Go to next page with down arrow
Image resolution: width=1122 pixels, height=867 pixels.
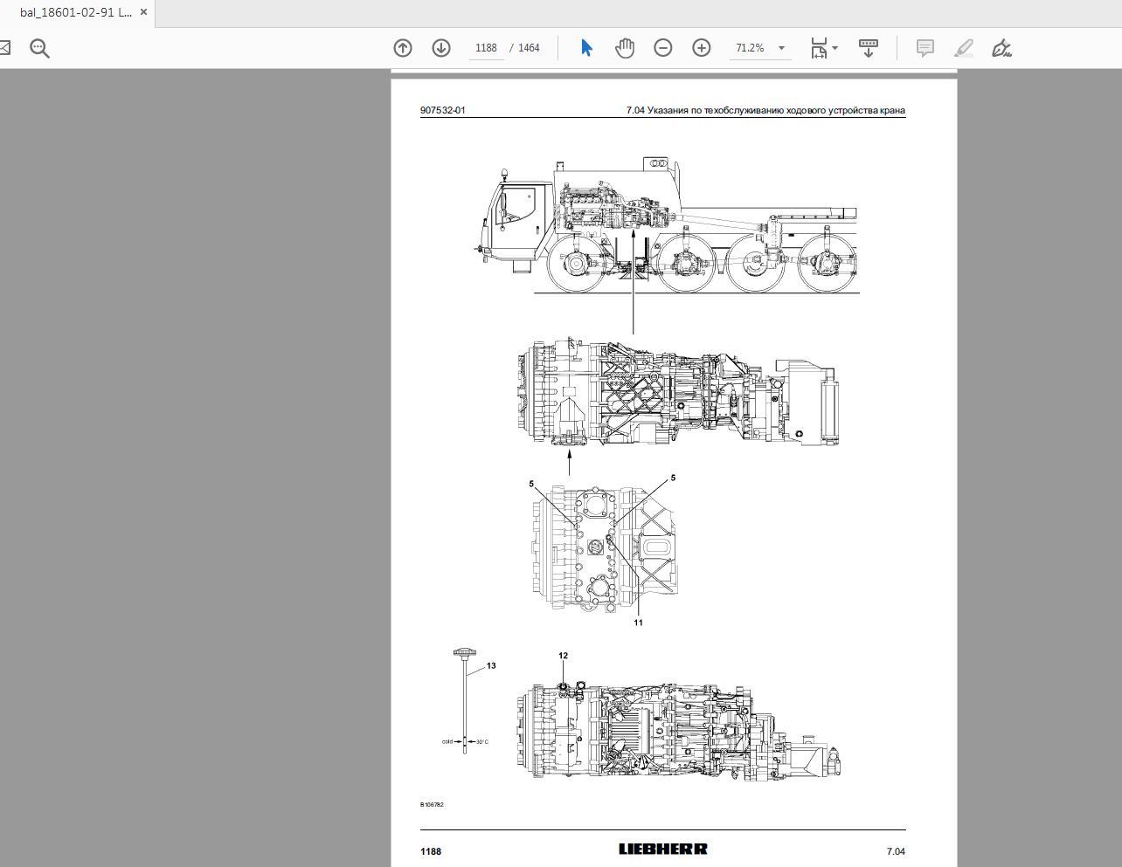click(x=441, y=48)
